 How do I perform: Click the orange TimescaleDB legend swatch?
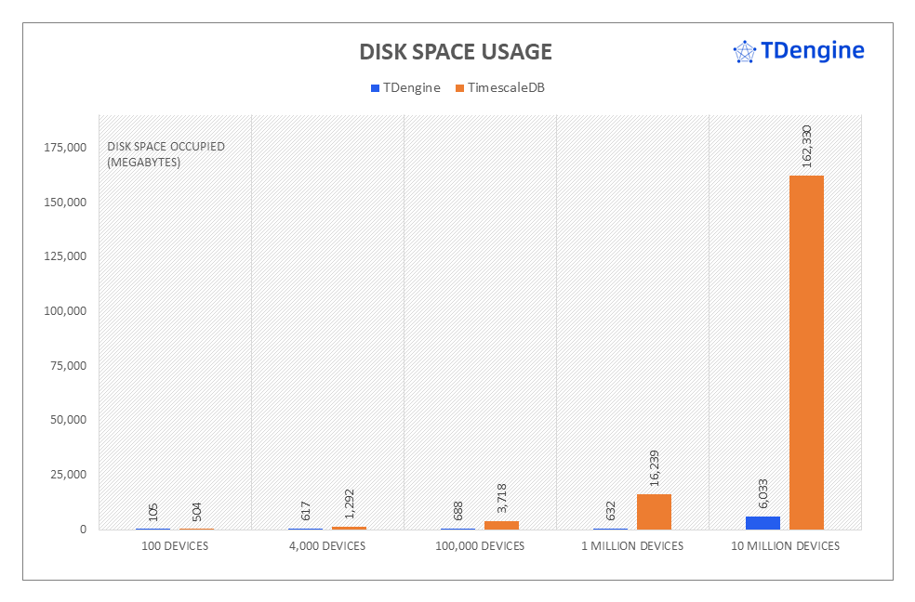459,88
